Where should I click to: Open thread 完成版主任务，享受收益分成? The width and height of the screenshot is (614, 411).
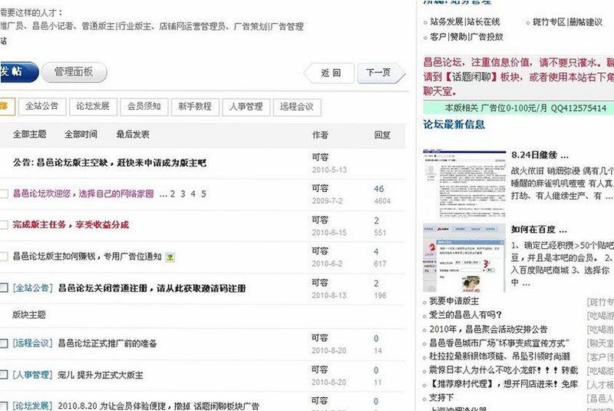click(71, 225)
